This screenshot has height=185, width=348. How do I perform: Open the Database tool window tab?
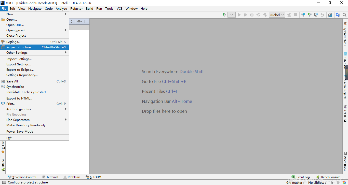tap(345, 60)
